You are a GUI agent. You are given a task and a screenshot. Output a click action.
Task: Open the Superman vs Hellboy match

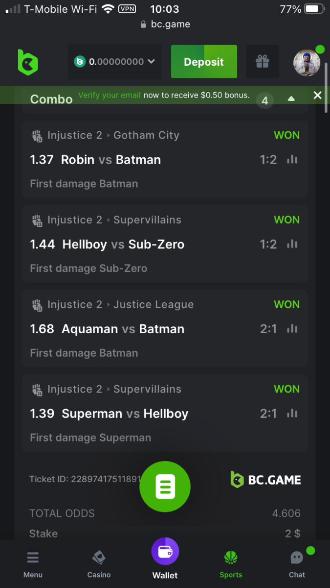tap(125, 414)
